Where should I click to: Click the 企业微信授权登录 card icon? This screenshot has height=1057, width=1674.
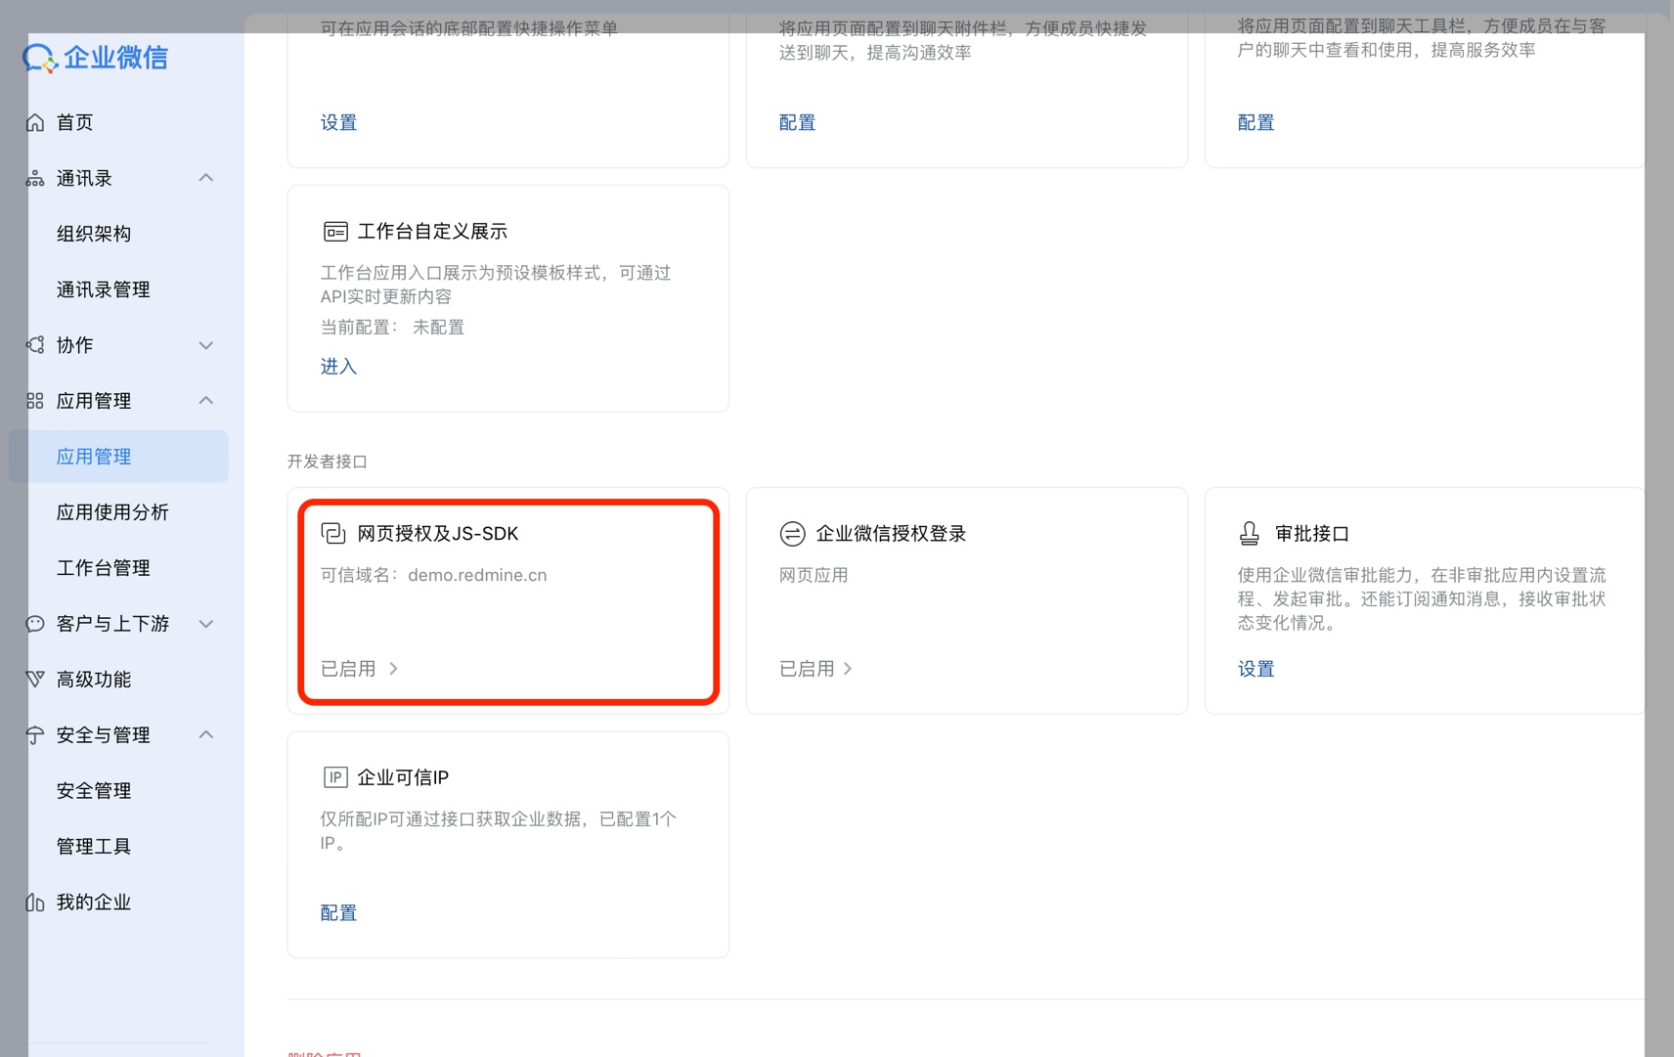[x=792, y=533]
